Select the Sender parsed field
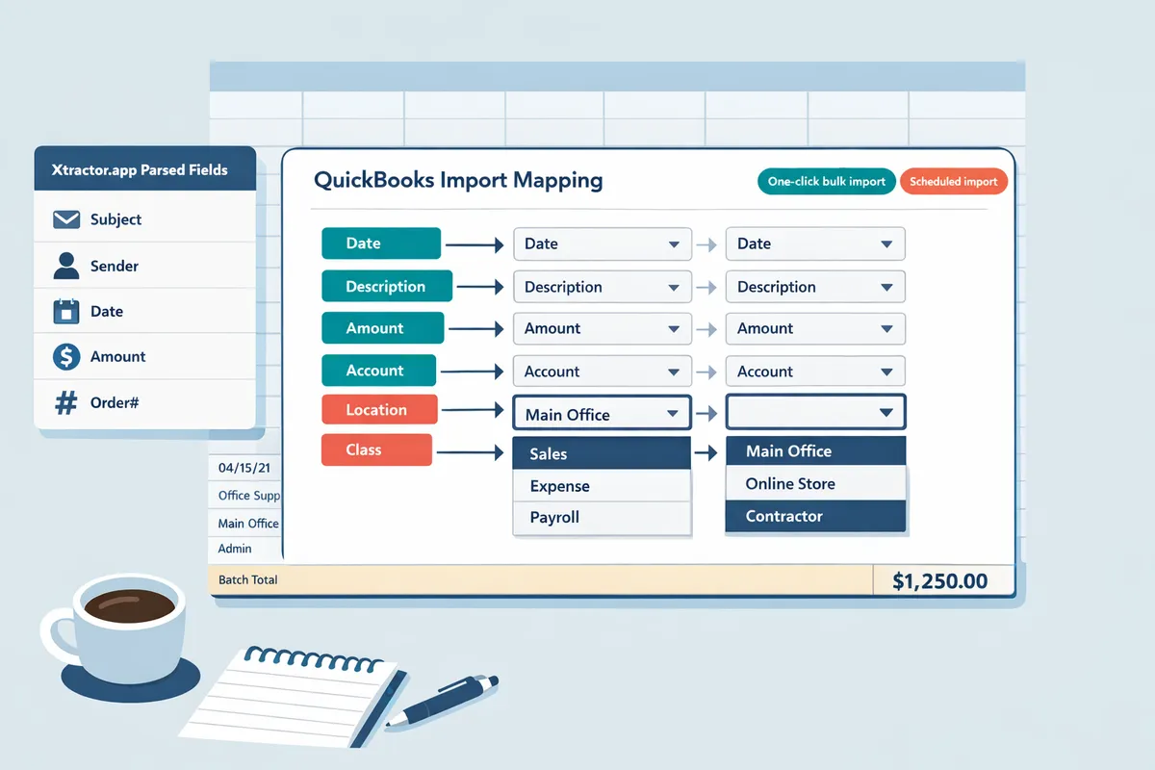This screenshot has width=1155, height=770. pos(144,266)
